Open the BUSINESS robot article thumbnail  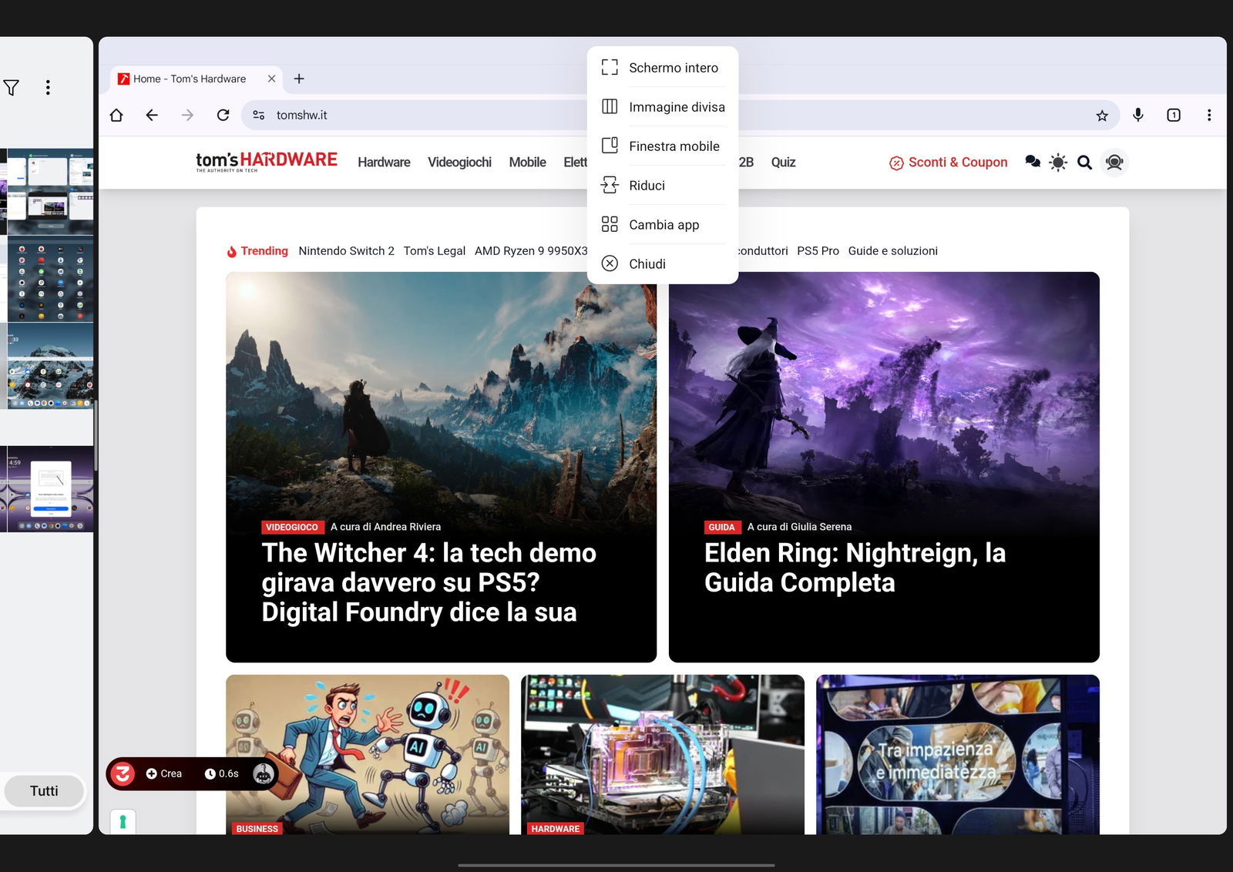tap(368, 755)
